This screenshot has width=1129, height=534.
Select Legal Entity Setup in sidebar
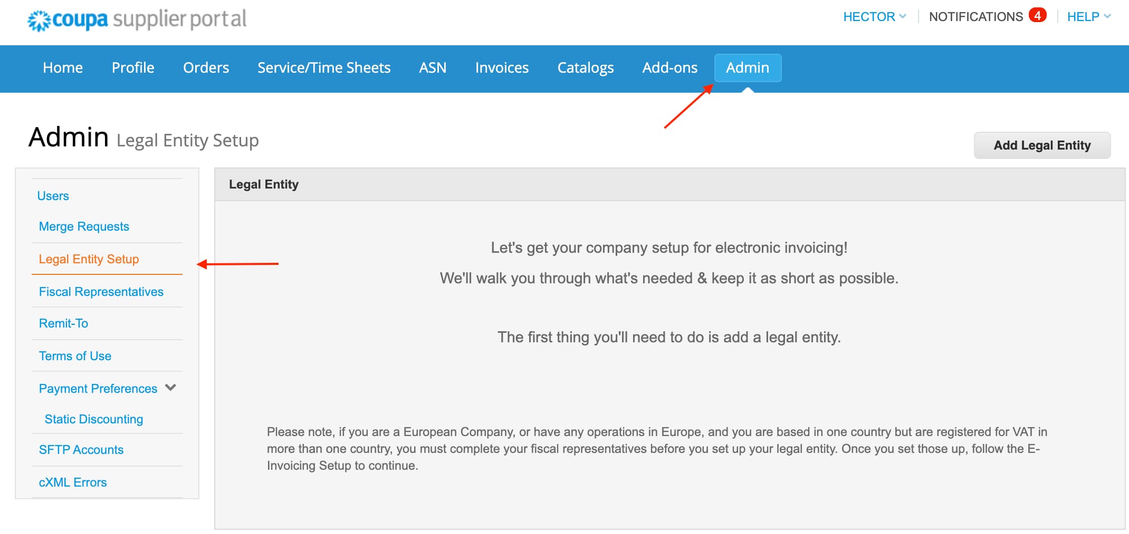click(x=89, y=259)
